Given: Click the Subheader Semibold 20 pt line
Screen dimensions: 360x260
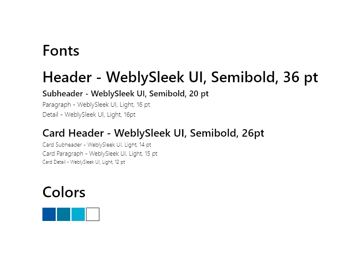Looking at the screenshot, I should [126, 94].
